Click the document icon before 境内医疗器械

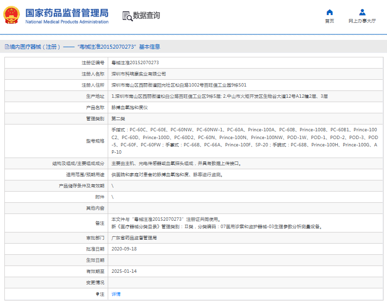[7, 47]
